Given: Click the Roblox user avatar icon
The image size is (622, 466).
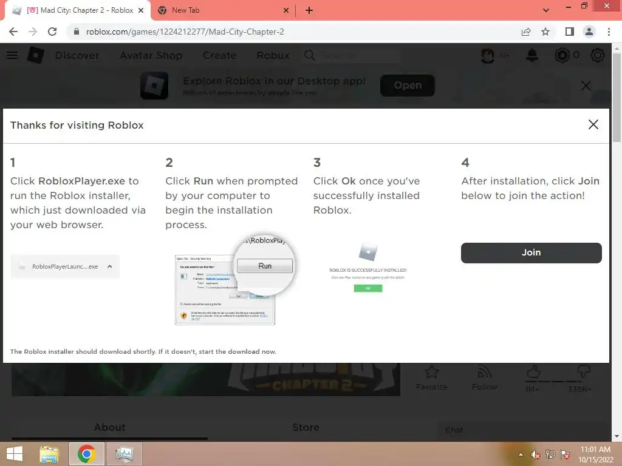Looking at the screenshot, I should pyautogui.click(x=488, y=55).
